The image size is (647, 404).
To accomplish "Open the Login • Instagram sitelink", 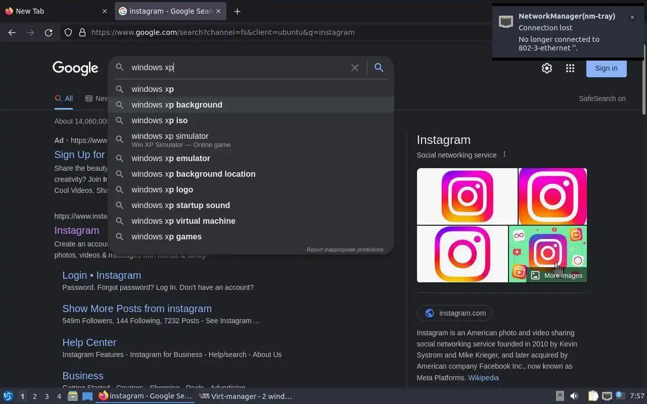I will [x=102, y=275].
